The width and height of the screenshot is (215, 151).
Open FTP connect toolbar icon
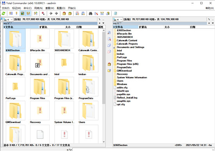click(x=77, y=13)
